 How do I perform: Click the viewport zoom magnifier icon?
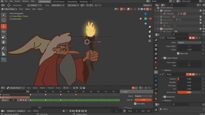pos(150,27)
